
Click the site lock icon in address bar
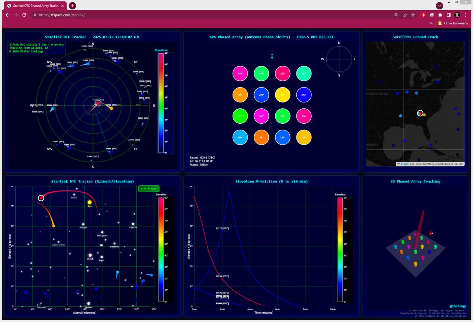(35, 15)
